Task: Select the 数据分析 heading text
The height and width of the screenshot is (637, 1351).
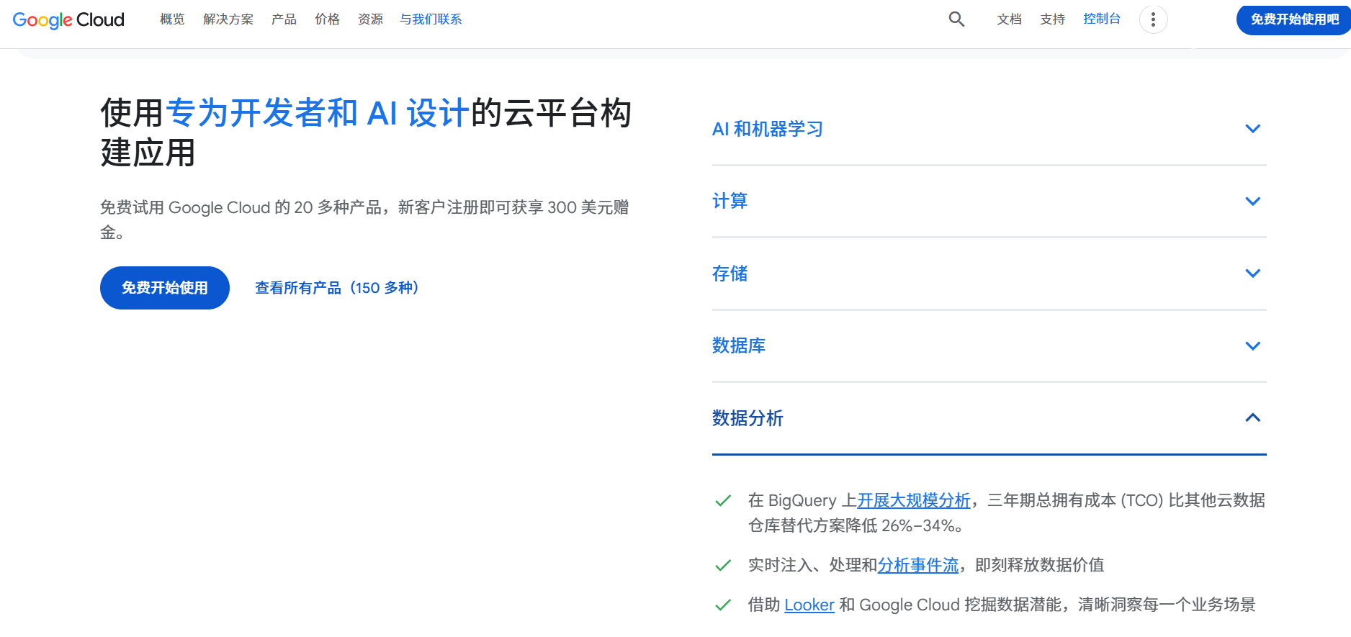Action: 748,418
